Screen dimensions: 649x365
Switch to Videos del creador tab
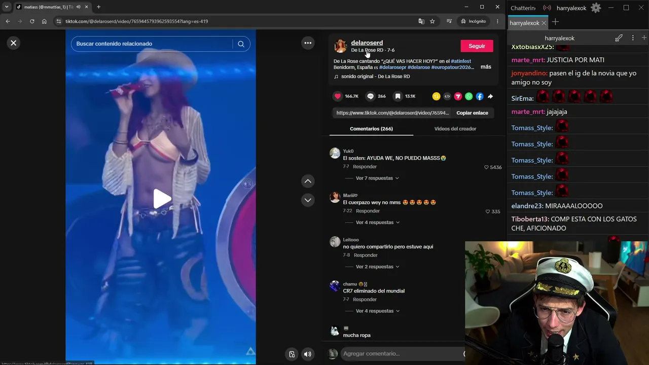(x=455, y=129)
